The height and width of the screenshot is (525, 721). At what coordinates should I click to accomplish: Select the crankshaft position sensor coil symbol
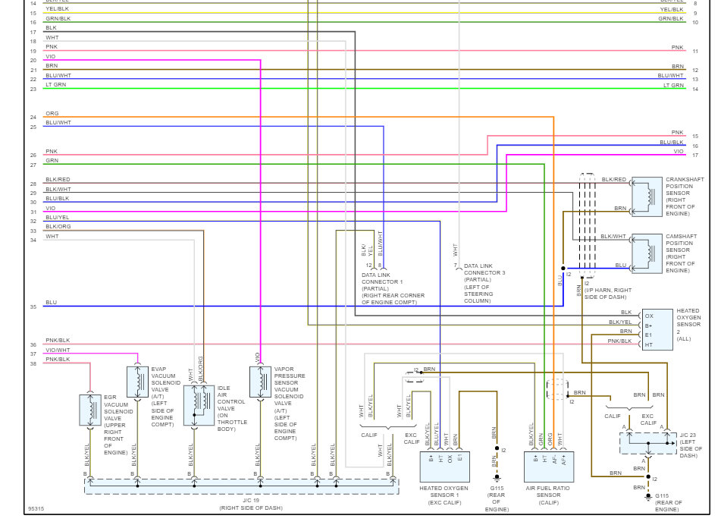[x=647, y=197]
